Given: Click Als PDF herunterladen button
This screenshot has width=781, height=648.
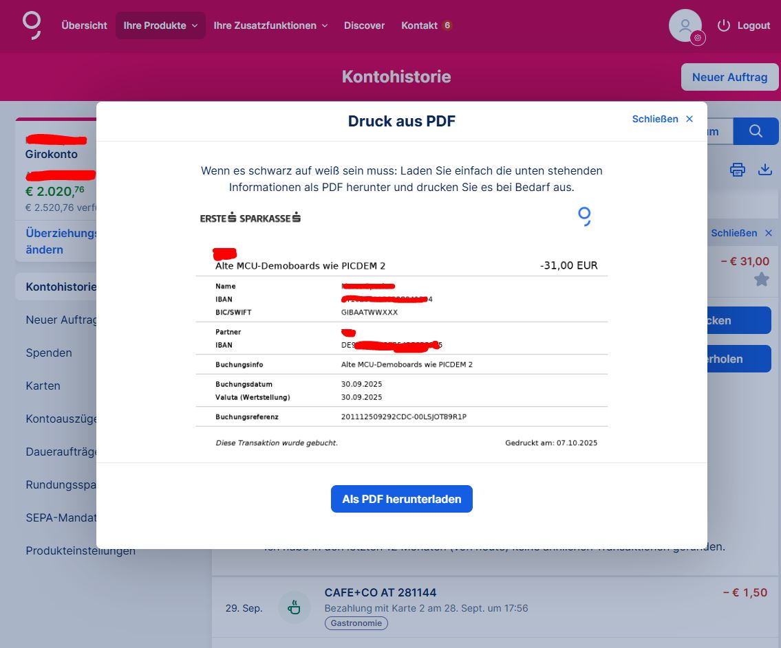Looking at the screenshot, I should coord(401,499).
